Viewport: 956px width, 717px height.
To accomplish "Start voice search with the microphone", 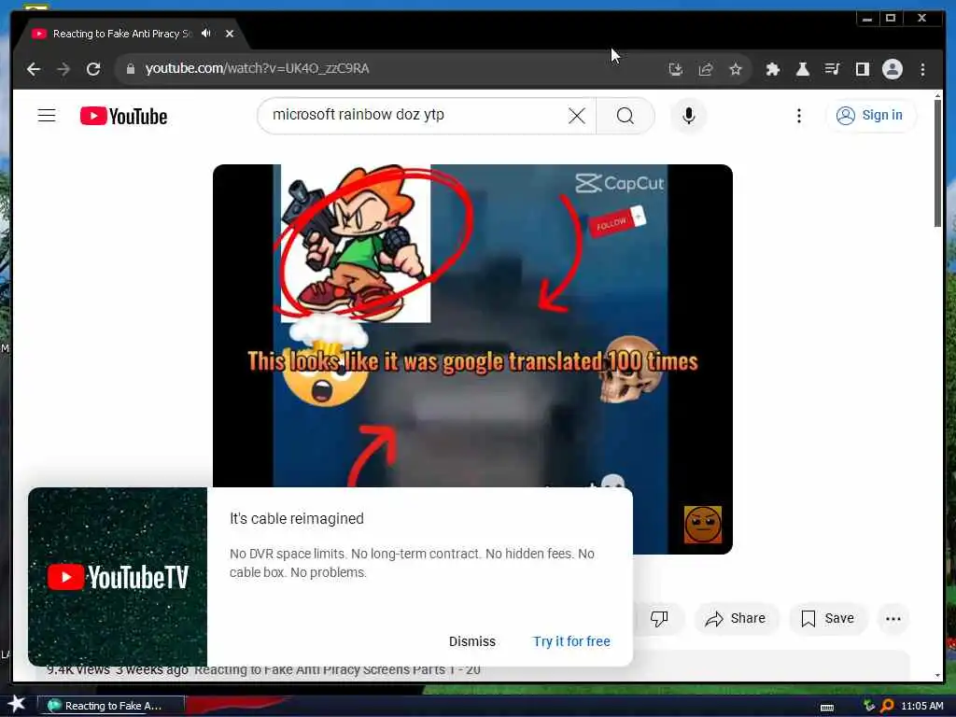I will (x=688, y=115).
